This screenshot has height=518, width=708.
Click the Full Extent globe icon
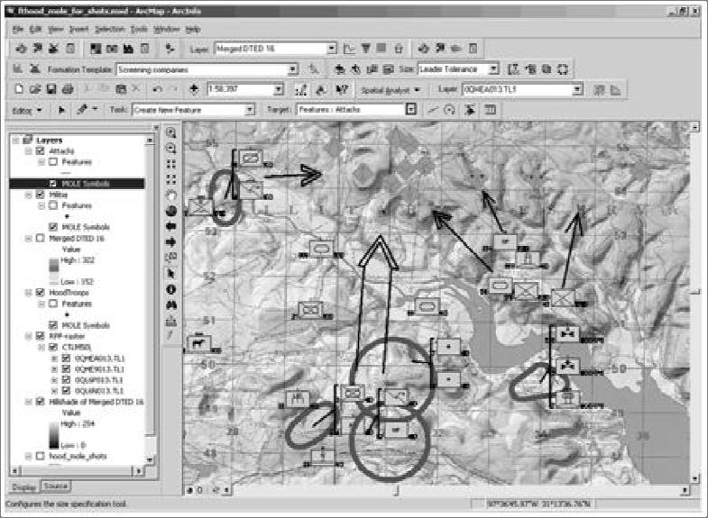[x=170, y=211]
